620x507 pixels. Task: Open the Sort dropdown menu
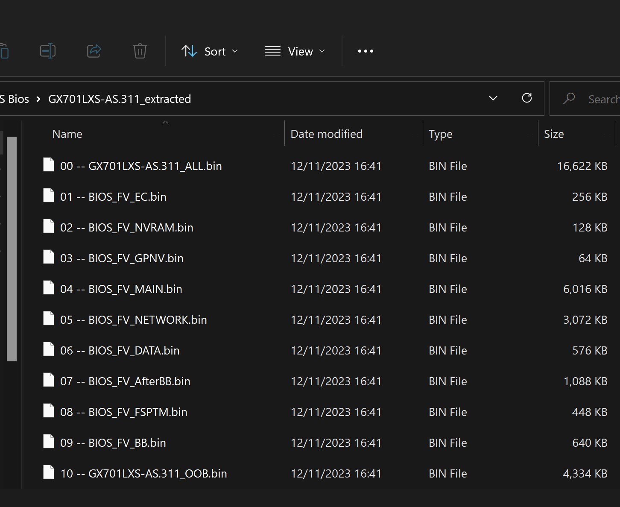(210, 51)
